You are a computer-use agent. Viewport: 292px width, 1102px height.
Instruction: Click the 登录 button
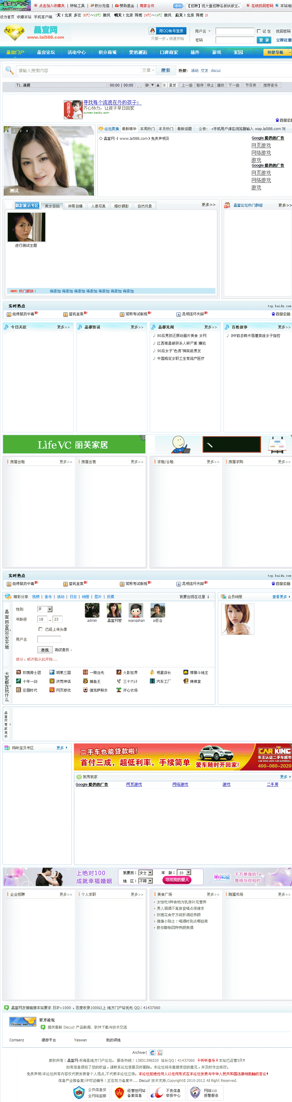(264, 40)
